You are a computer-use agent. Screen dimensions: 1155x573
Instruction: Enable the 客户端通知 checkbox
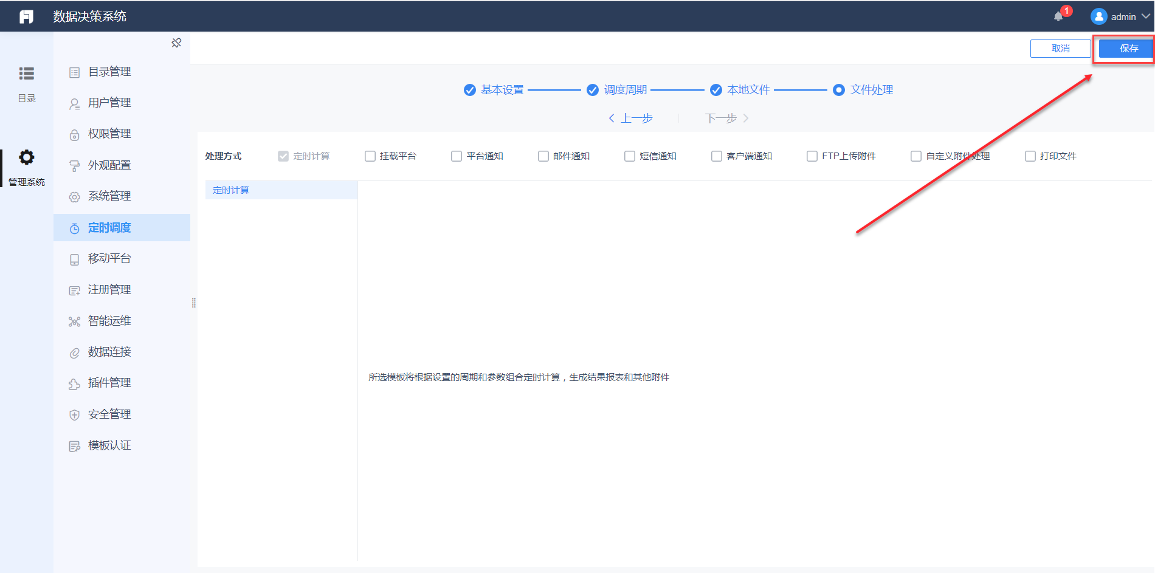pyautogui.click(x=717, y=156)
